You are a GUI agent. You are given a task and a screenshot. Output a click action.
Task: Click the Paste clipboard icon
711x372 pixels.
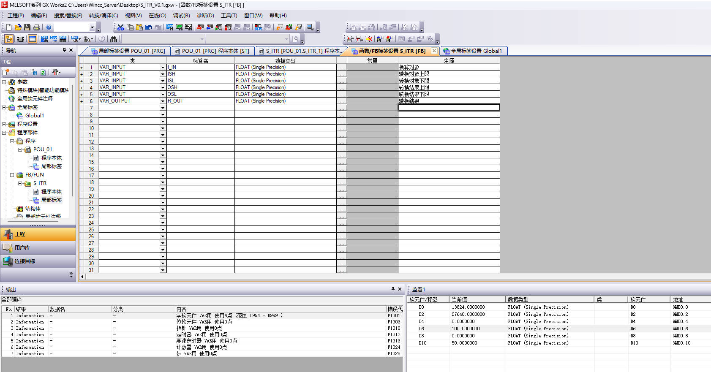139,27
